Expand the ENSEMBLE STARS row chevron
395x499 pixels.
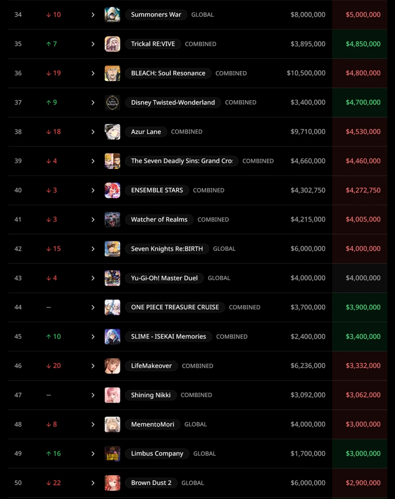point(93,190)
